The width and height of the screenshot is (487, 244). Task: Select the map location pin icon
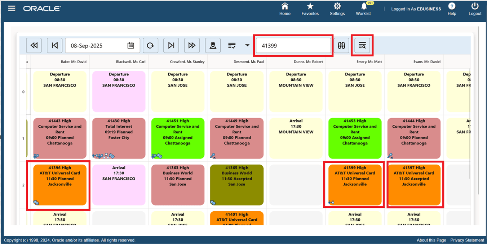(213, 45)
